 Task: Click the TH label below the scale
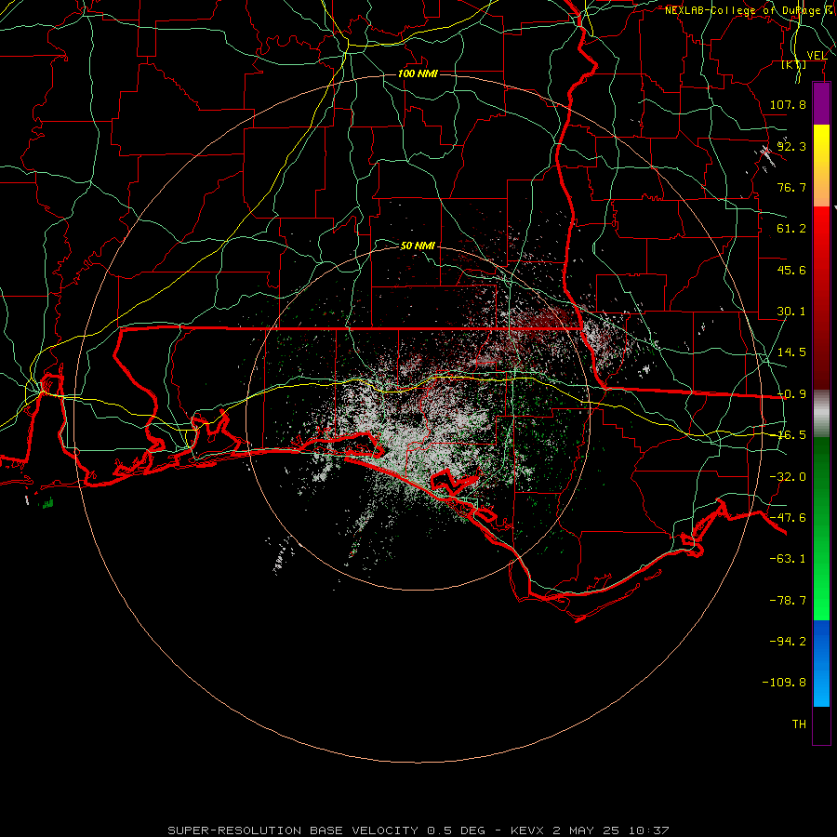point(799,724)
